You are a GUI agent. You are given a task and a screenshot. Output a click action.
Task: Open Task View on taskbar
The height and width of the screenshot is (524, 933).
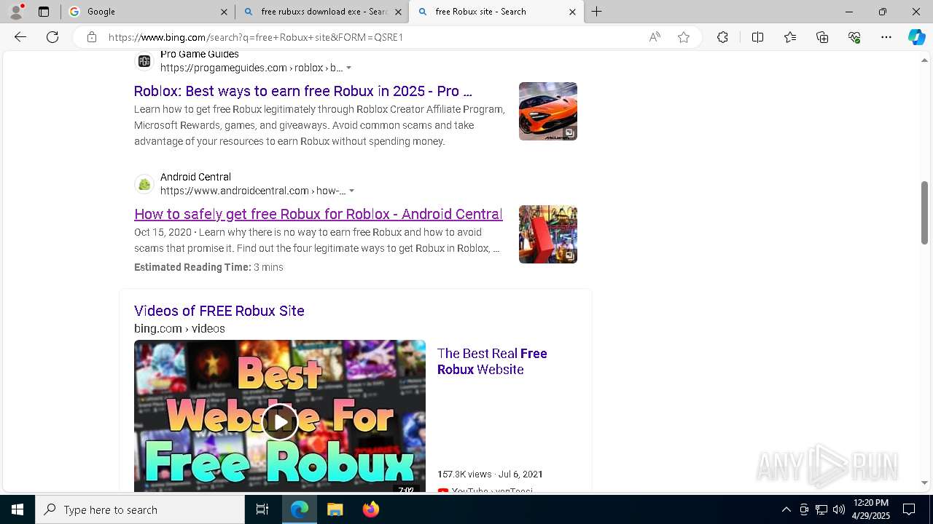pyautogui.click(x=262, y=509)
